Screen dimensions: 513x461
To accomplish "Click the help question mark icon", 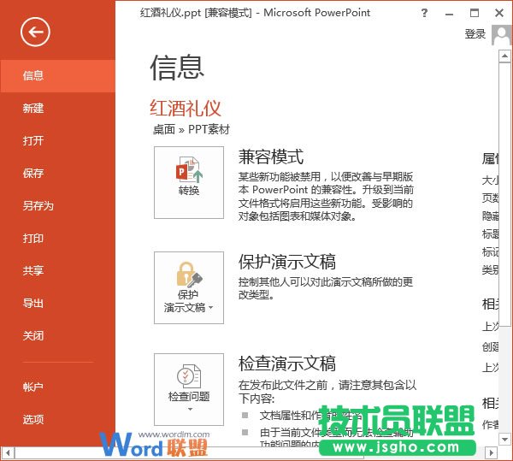I will (x=424, y=13).
